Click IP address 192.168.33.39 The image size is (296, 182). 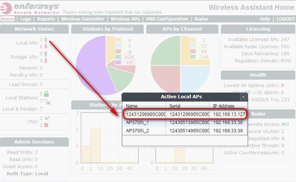[228, 131]
